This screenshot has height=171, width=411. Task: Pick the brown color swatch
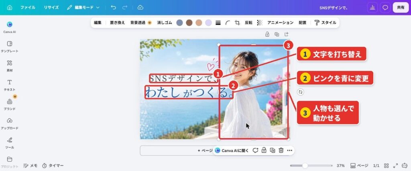pos(189,23)
